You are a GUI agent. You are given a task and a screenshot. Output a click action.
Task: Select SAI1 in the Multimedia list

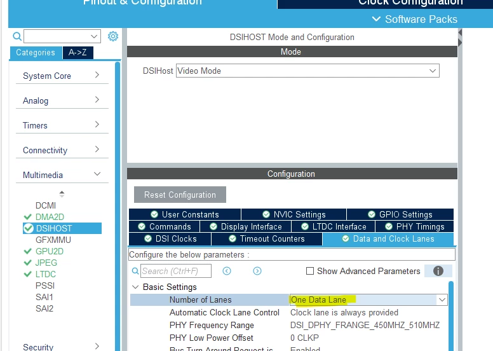[44, 297]
